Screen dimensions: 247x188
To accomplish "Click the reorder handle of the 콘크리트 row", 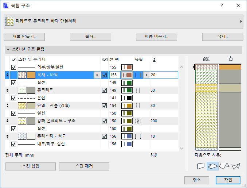I will click(x=7, y=90).
